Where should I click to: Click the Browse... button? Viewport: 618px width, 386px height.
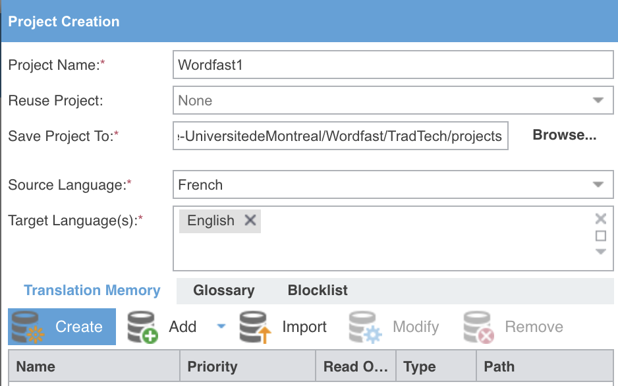click(565, 135)
